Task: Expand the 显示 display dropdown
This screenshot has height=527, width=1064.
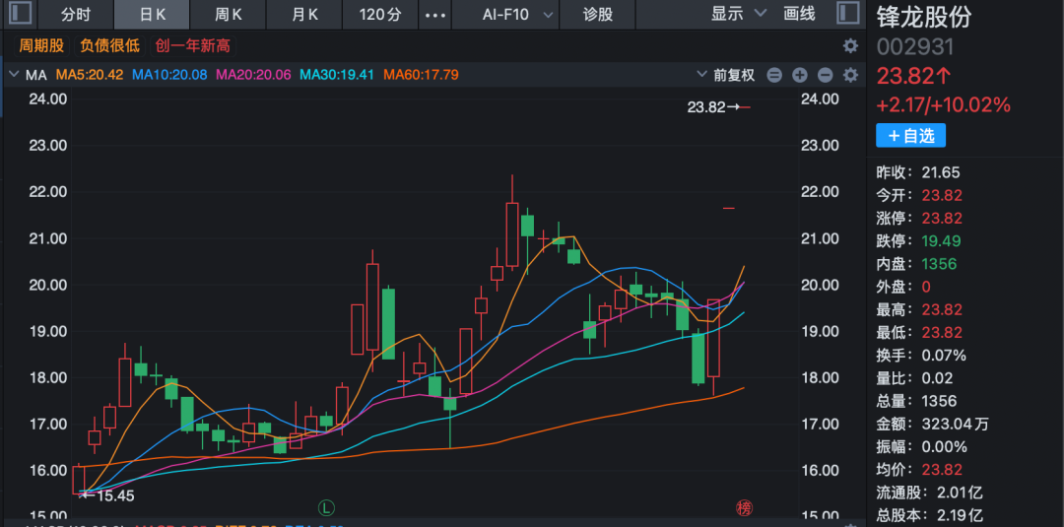Action: (738, 14)
